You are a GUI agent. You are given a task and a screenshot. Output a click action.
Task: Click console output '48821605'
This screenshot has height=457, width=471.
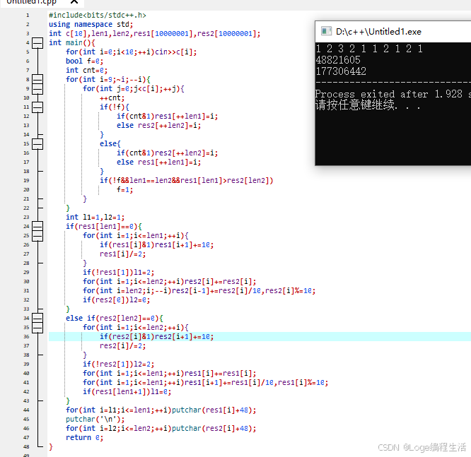[338, 60]
